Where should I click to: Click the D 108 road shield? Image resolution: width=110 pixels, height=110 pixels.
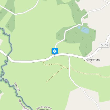104,45
